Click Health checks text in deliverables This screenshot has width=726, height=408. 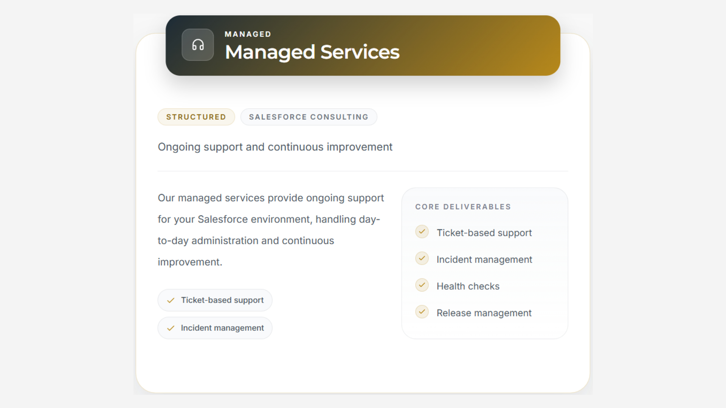click(x=468, y=286)
